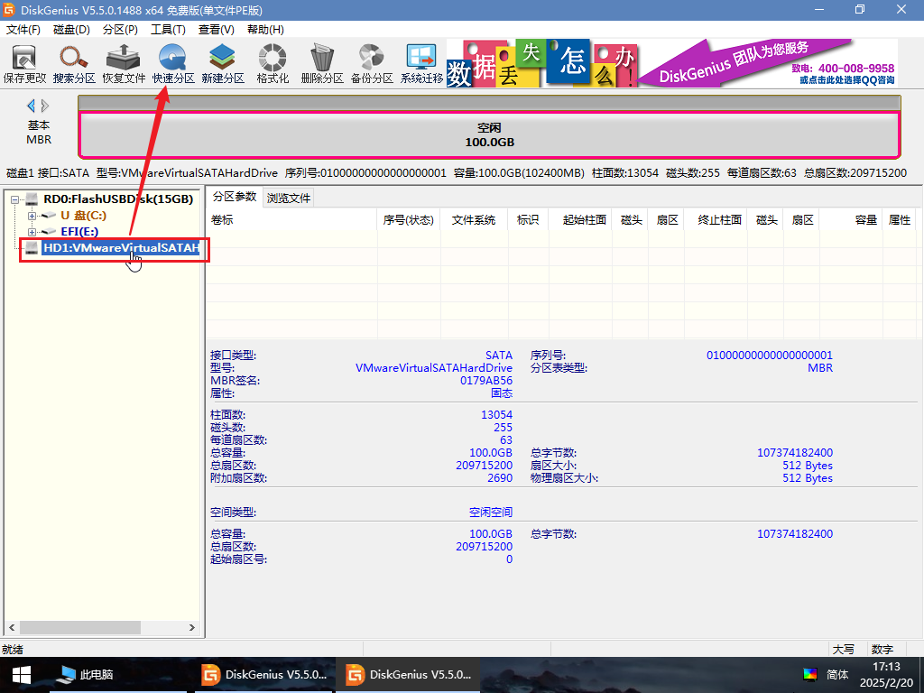
Task: Click the 就绪 status bar text
Action: [13, 650]
